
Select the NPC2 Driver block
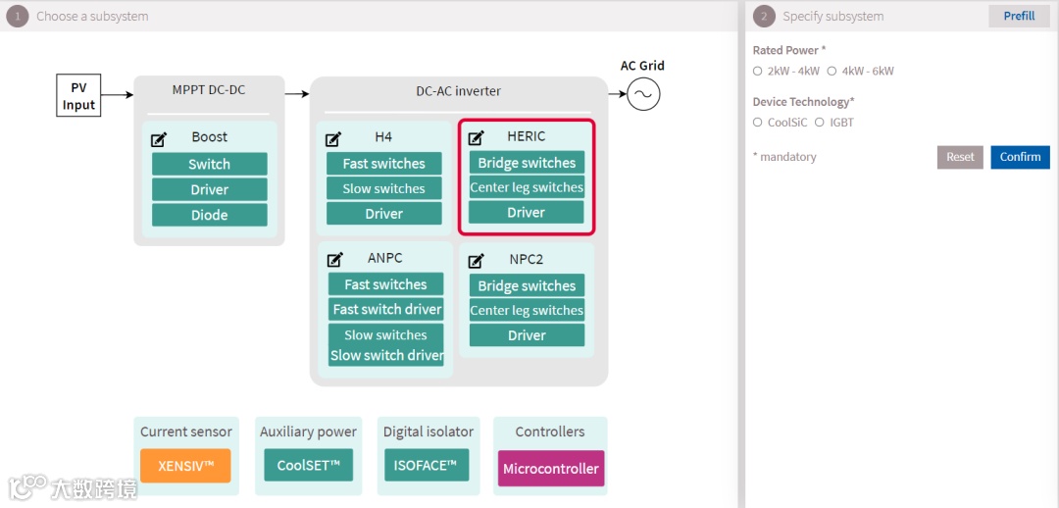coord(527,335)
